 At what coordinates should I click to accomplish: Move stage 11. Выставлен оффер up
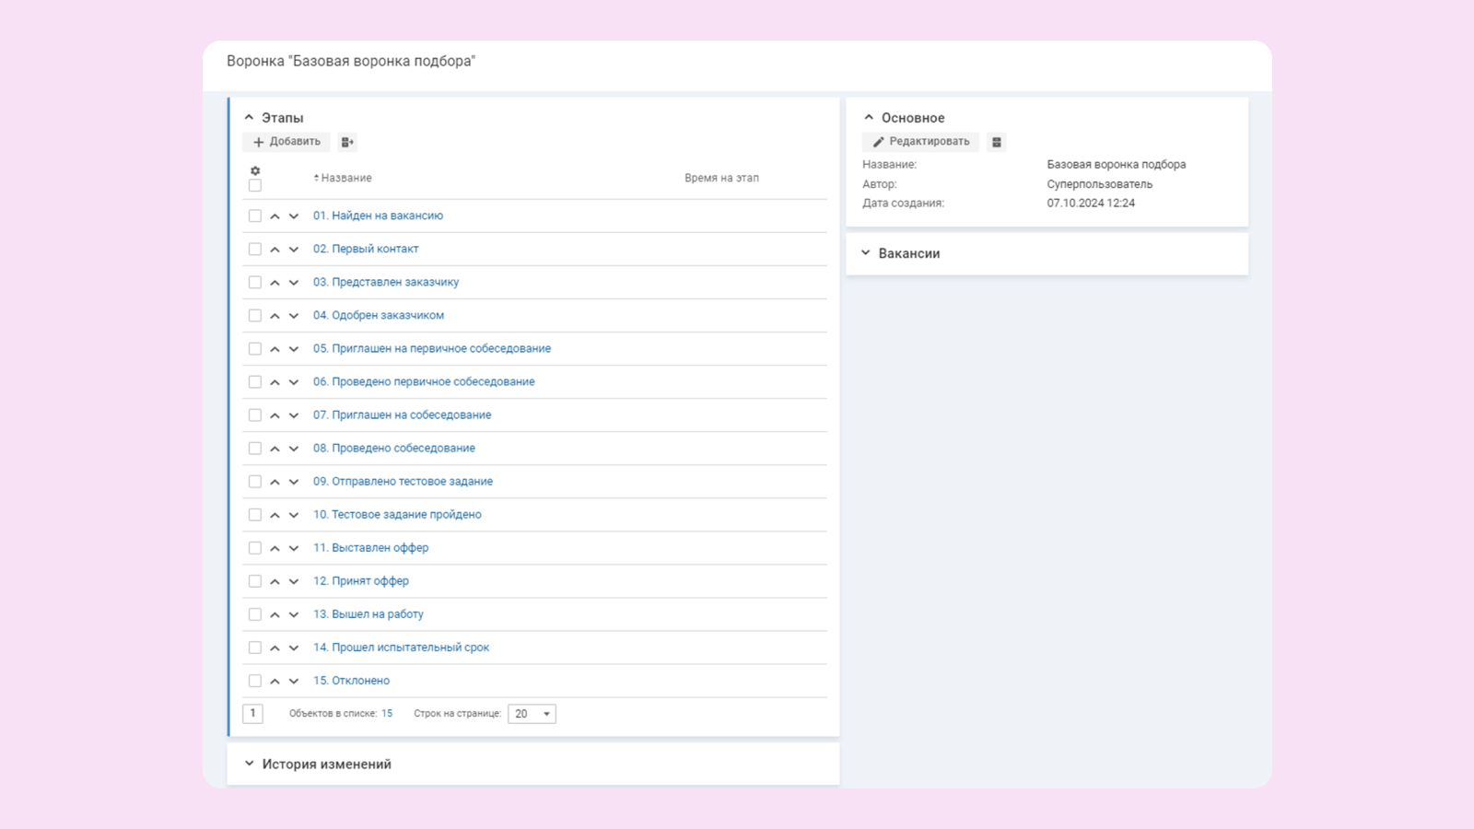(x=275, y=548)
